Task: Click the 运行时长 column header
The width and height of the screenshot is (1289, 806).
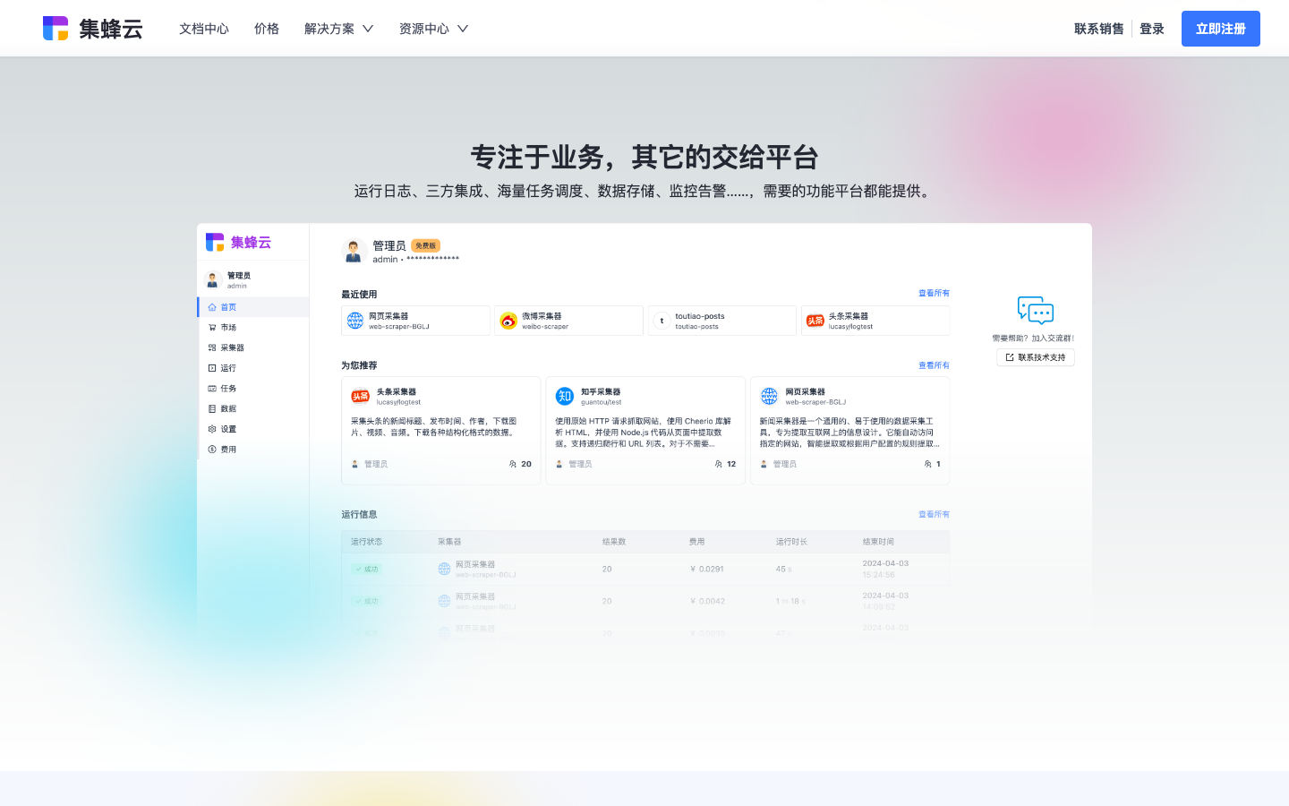Action: coord(791,542)
